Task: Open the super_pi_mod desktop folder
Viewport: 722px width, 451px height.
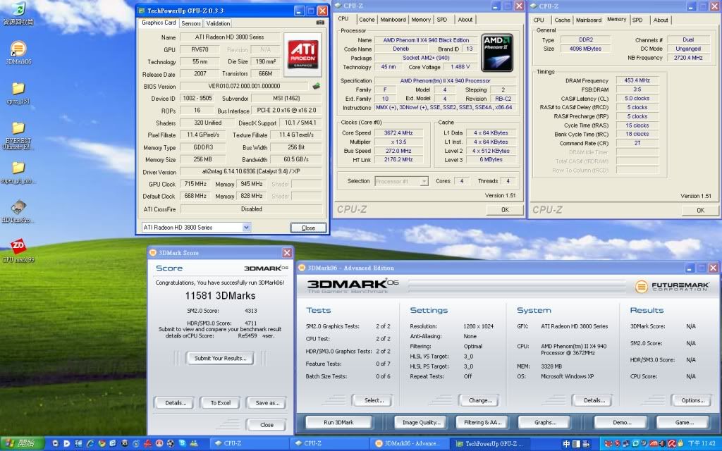Action: pyautogui.click(x=18, y=172)
